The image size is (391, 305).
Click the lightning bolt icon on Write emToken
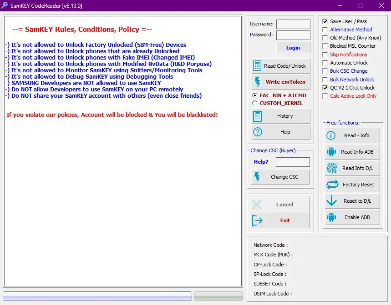click(x=257, y=82)
